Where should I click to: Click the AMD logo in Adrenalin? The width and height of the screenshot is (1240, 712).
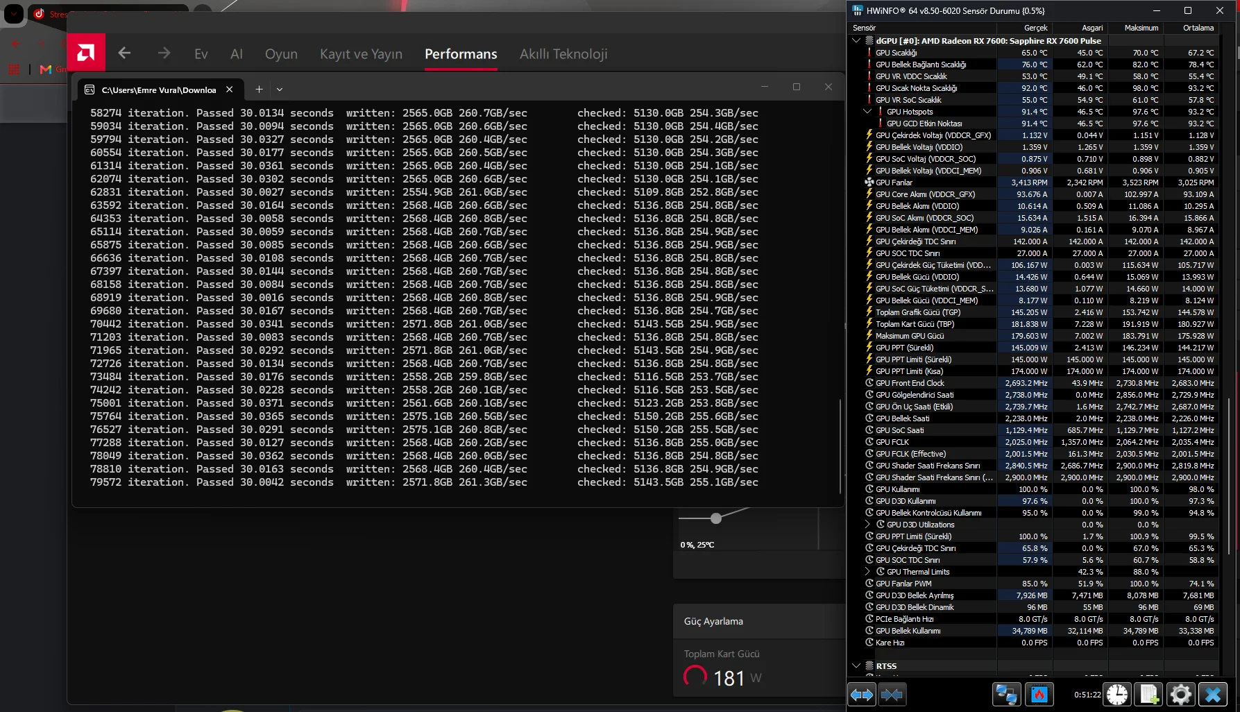[86, 52]
